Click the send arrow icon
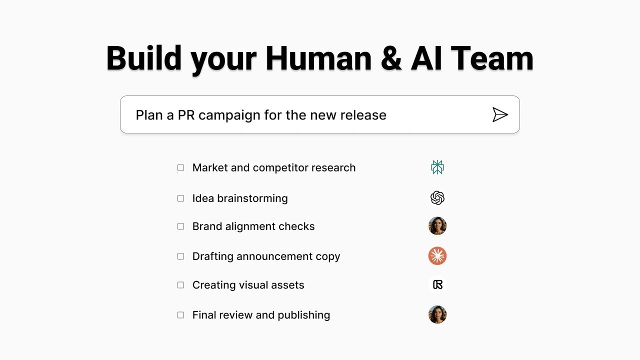 (x=499, y=114)
